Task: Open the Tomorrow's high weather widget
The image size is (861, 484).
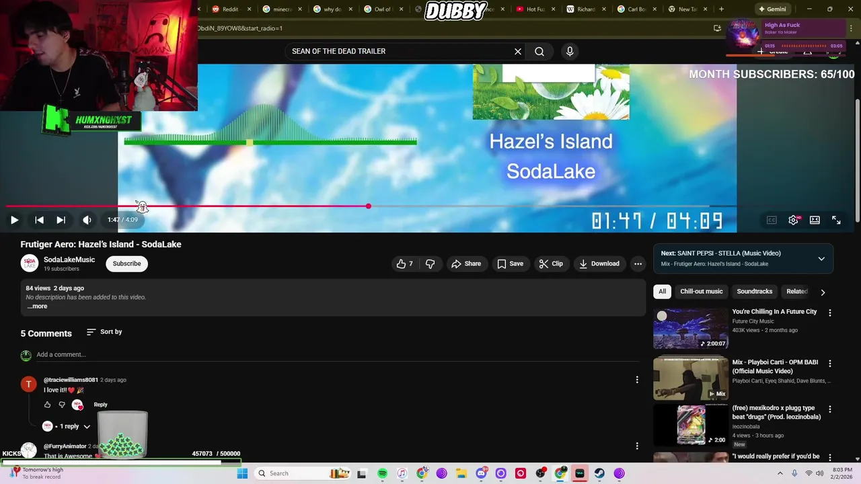Action: coord(37,473)
